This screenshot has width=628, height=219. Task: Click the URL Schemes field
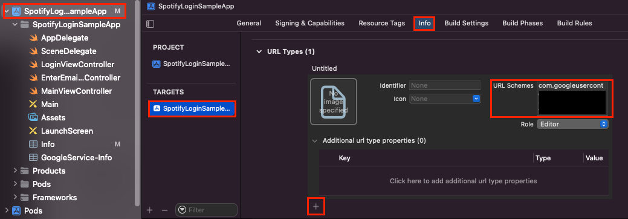573,98
